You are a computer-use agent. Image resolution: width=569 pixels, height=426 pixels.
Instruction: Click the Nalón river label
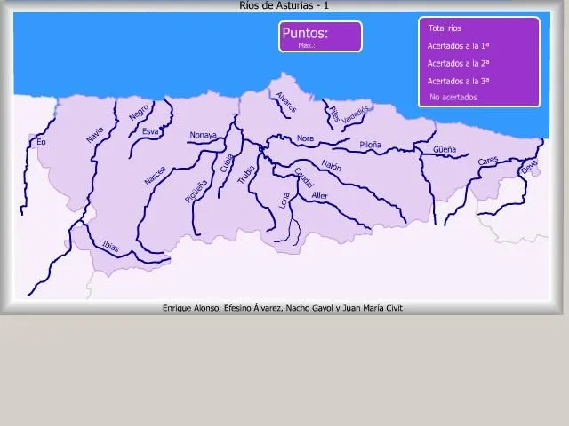click(332, 166)
